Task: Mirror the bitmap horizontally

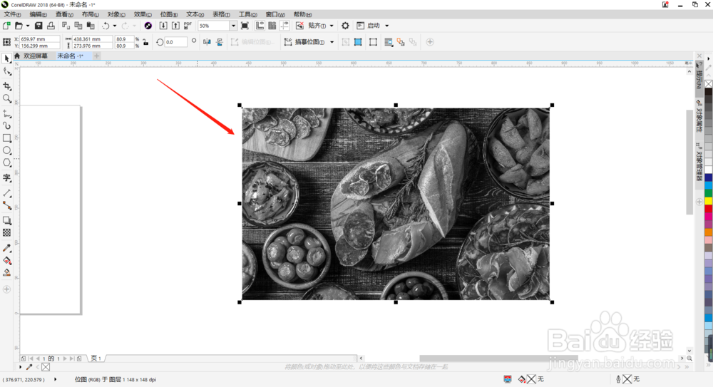Action: tap(207, 42)
